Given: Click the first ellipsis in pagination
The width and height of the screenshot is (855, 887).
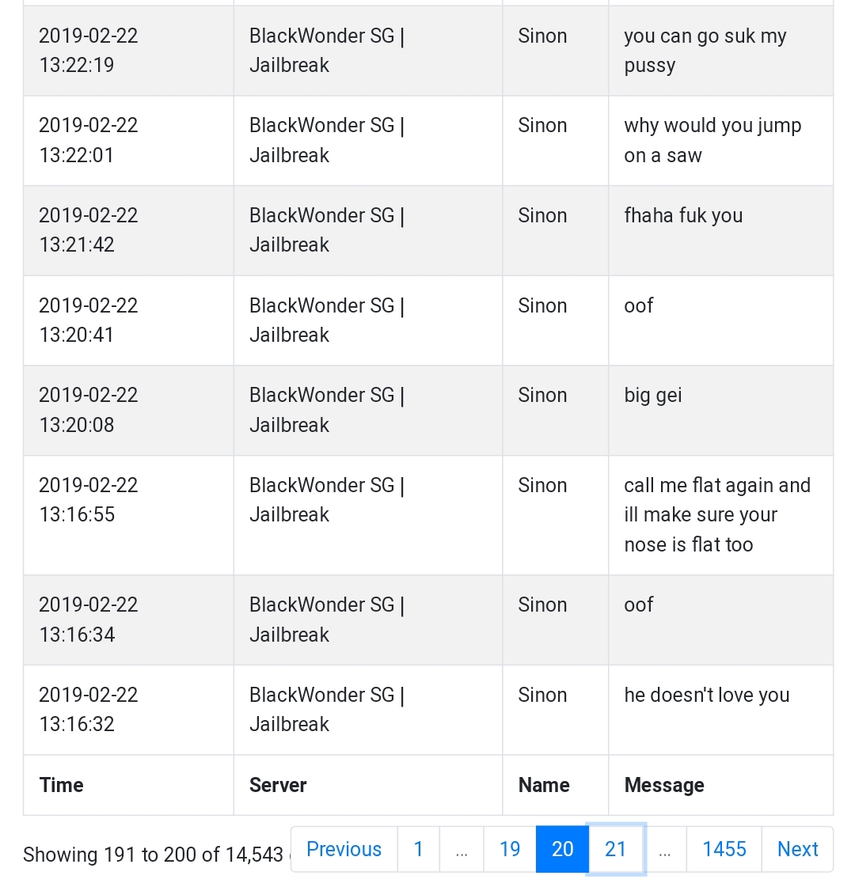Looking at the screenshot, I should [x=462, y=849].
